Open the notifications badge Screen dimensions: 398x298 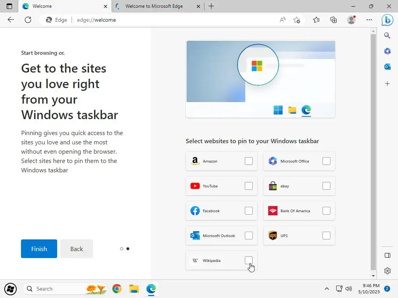point(387,289)
